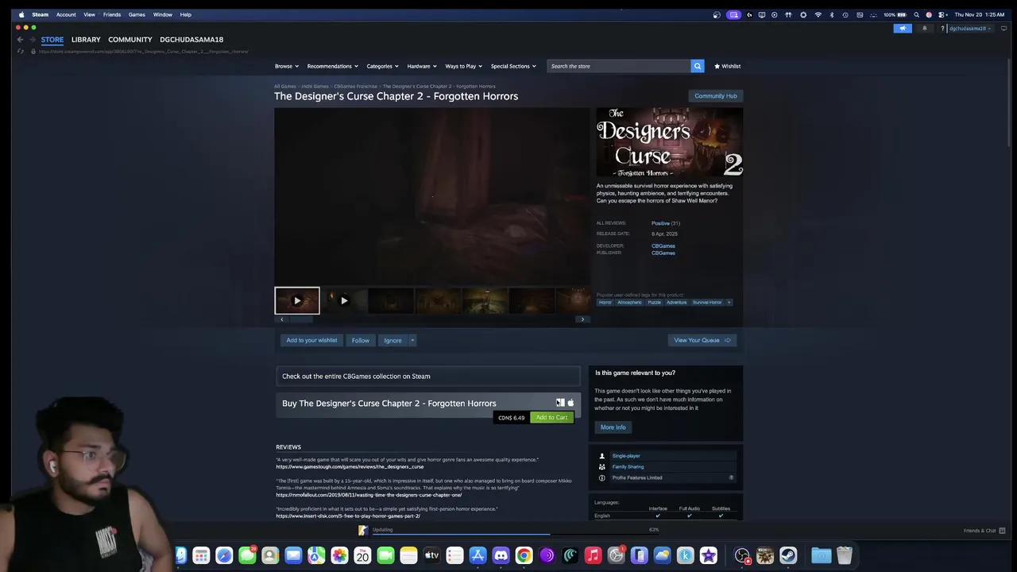The width and height of the screenshot is (1017, 572).
Task: Open the Games menu in menu bar
Action: 137,14
